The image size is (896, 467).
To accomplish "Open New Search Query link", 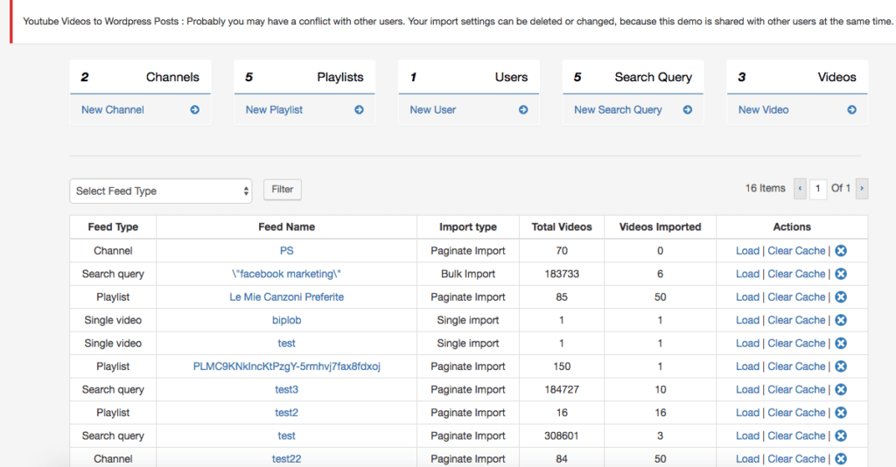I will click(x=618, y=109).
